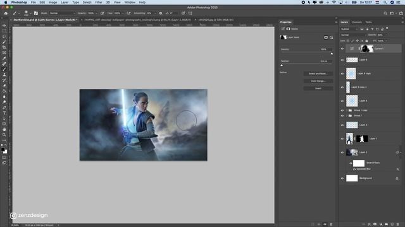Image resolution: width=405 pixels, height=227 pixels.
Task: Toggle visibility of Group 1 copy
Action: [342, 110]
